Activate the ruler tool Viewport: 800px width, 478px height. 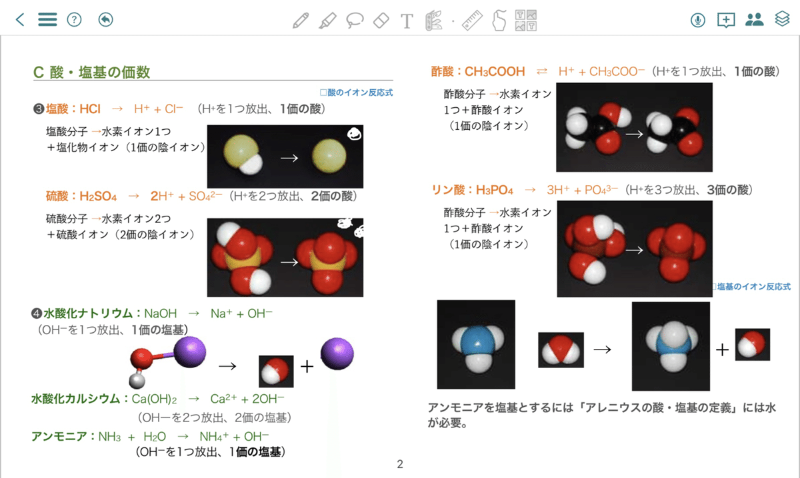click(472, 20)
